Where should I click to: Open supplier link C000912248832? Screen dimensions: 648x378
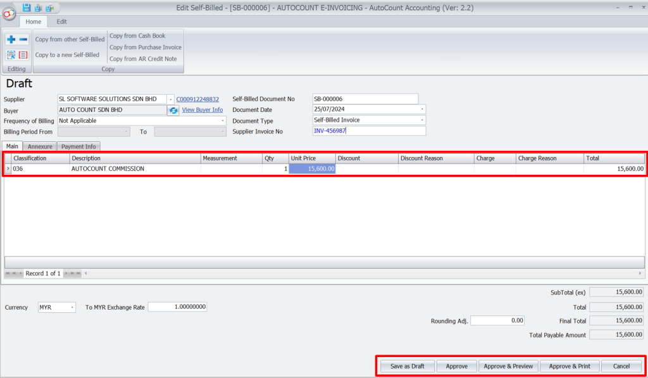click(197, 99)
